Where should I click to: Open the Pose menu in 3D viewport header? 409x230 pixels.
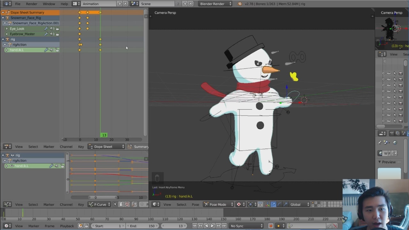[195, 204]
